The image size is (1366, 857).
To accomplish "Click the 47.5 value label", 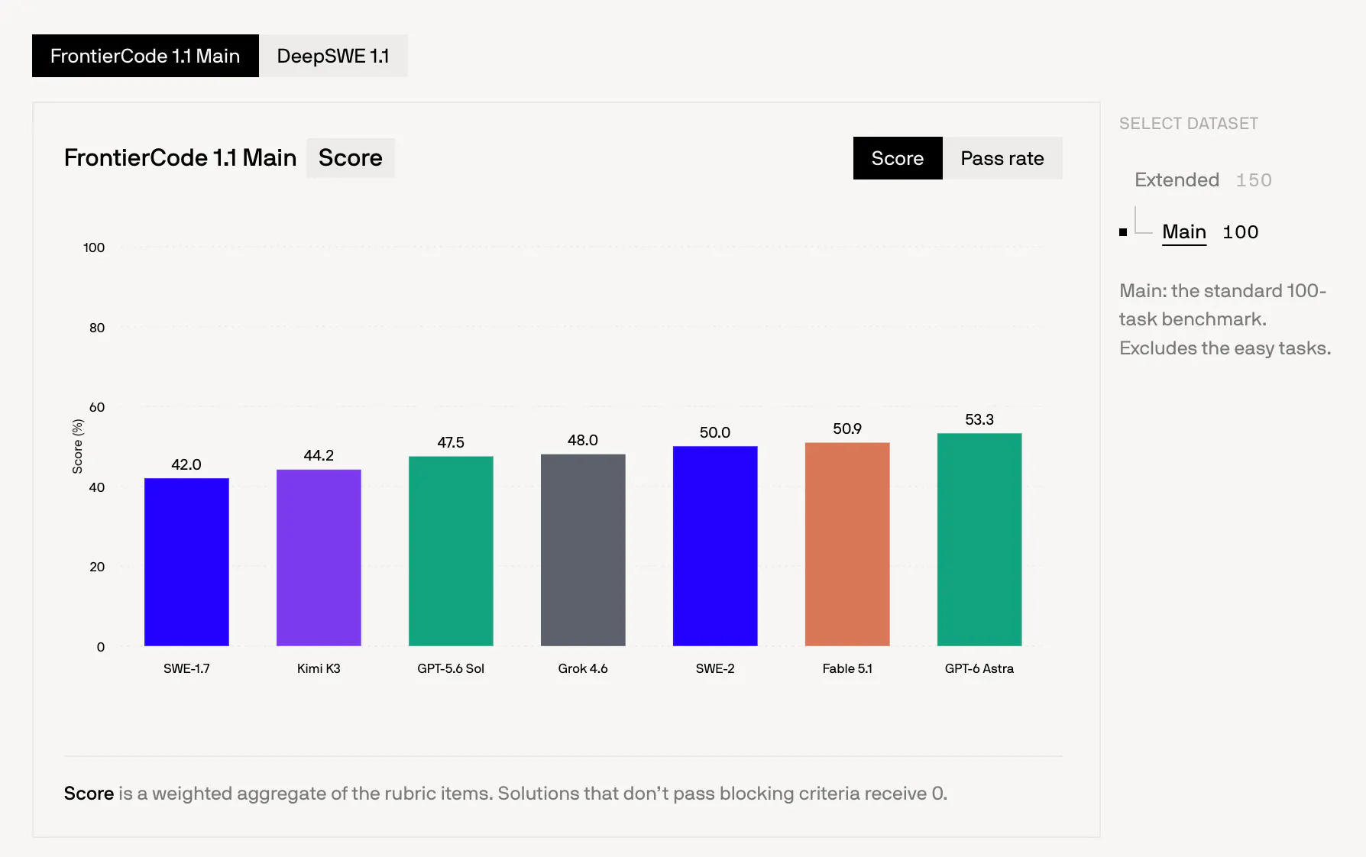I will [x=451, y=442].
